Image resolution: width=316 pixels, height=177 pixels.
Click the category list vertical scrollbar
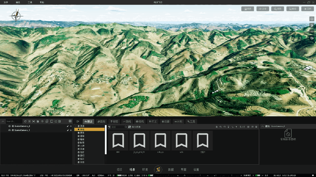coord(106,140)
